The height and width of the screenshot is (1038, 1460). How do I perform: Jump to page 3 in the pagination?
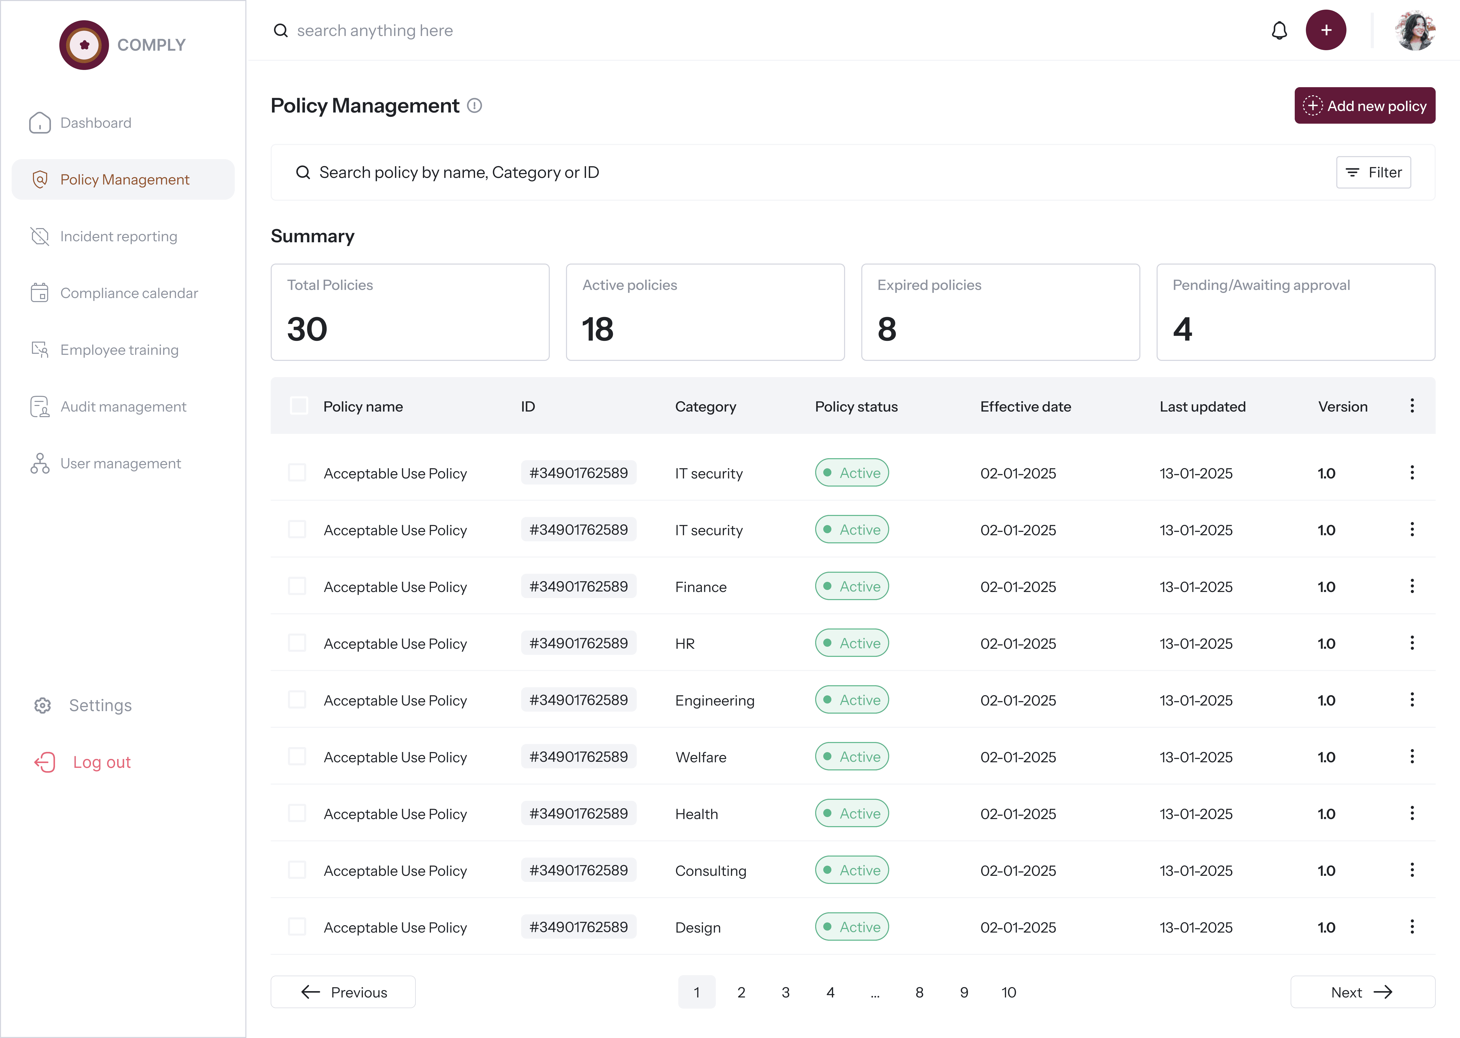(x=785, y=992)
